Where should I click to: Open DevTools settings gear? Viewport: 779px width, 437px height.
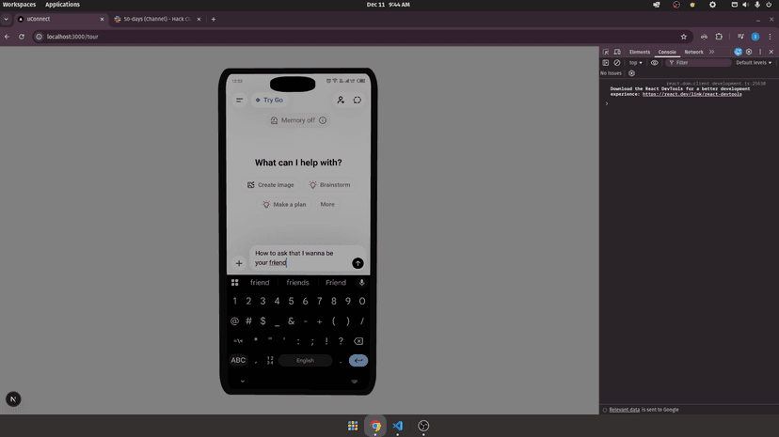pos(749,52)
